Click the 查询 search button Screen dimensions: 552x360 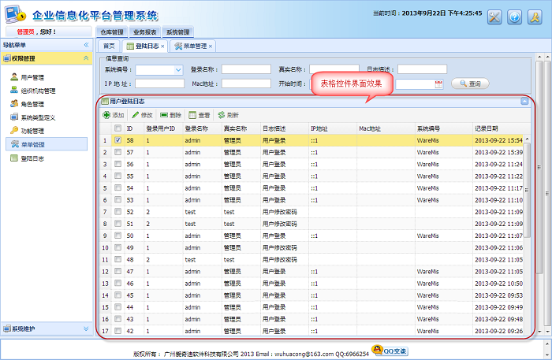[x=470, y=84]
